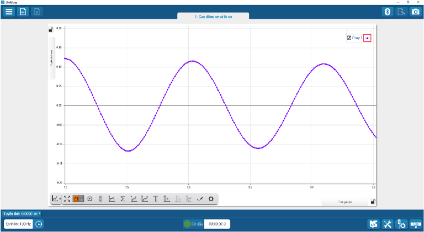Take a snapshot with the camera icon
424x232 pixels.
click(415, 12)
